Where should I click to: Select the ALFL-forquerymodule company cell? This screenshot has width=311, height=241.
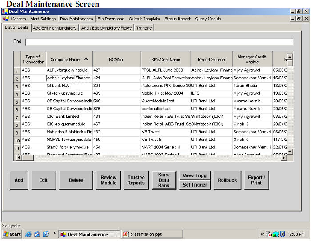click(69, 70)
